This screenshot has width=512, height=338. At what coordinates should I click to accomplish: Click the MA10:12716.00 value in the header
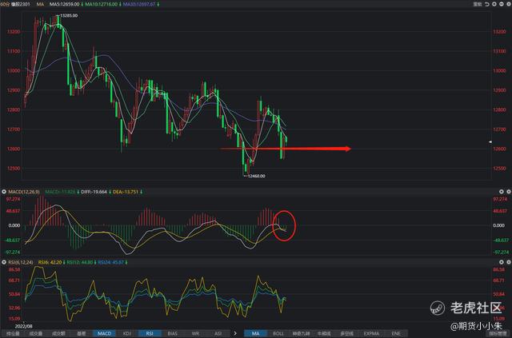click(101, 4)
